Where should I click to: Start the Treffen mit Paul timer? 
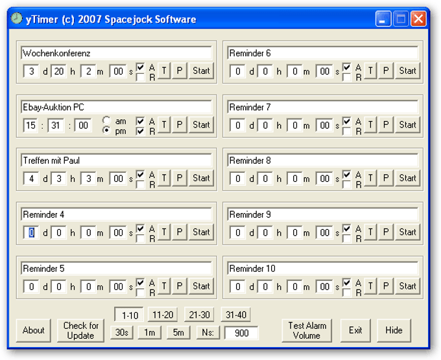click(x=201, y=178)
